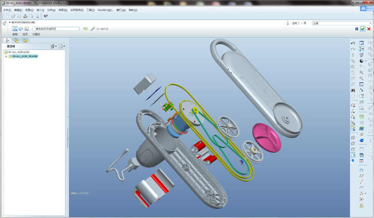Switch to the Favorites folder tab

click(25, 40)
